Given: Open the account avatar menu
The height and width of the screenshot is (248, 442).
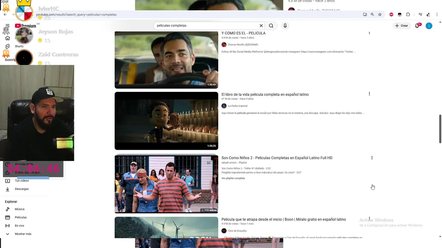Looking at the screenshot, I should [429, 26].
